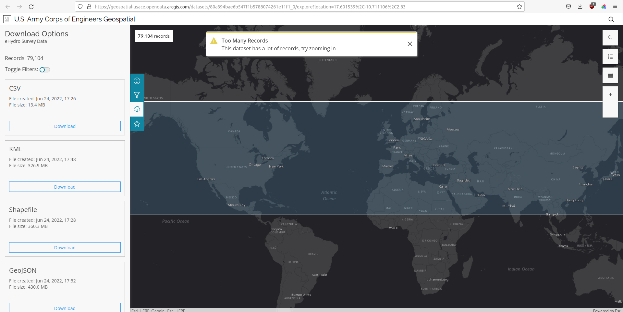Open the browser downloads panel
This screenshot has width=623, height=312.
pyautogui.click(x=580, y=6)
